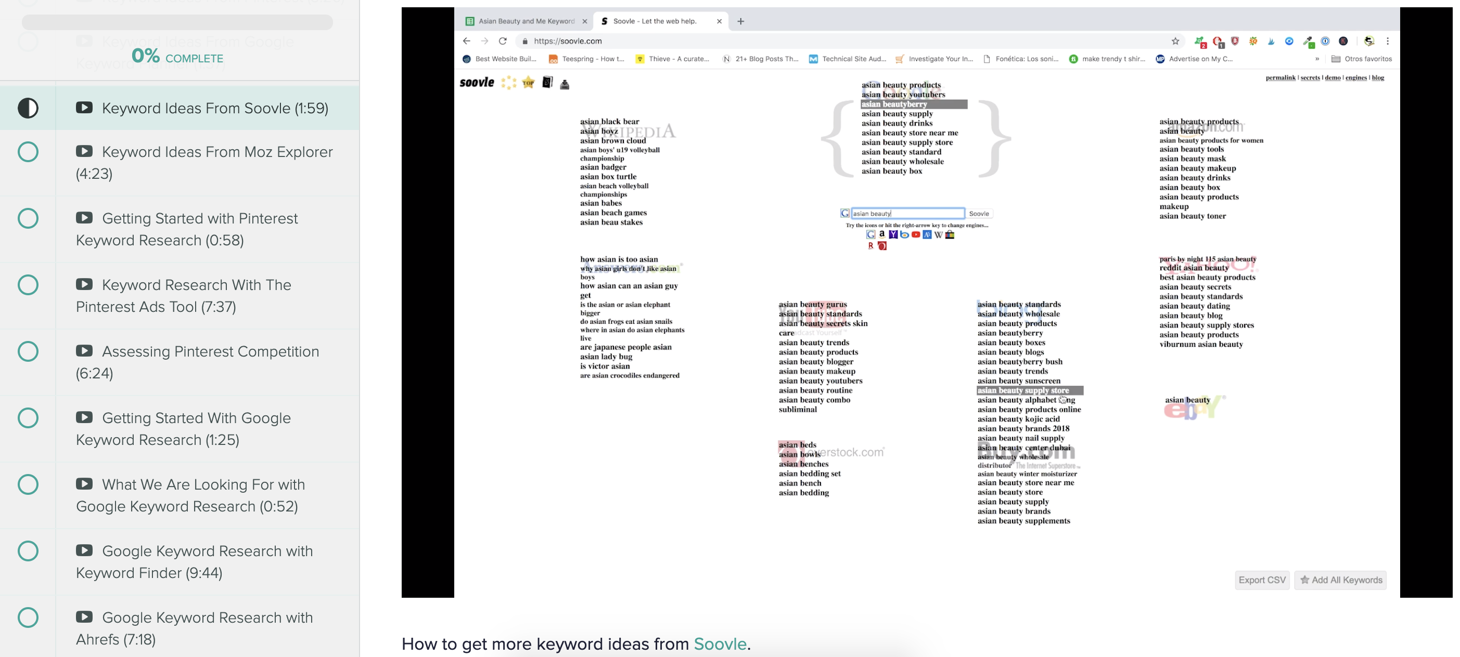Open Soovle TOP star icon
Screen dimensions: 1460x657
(528, 83)
